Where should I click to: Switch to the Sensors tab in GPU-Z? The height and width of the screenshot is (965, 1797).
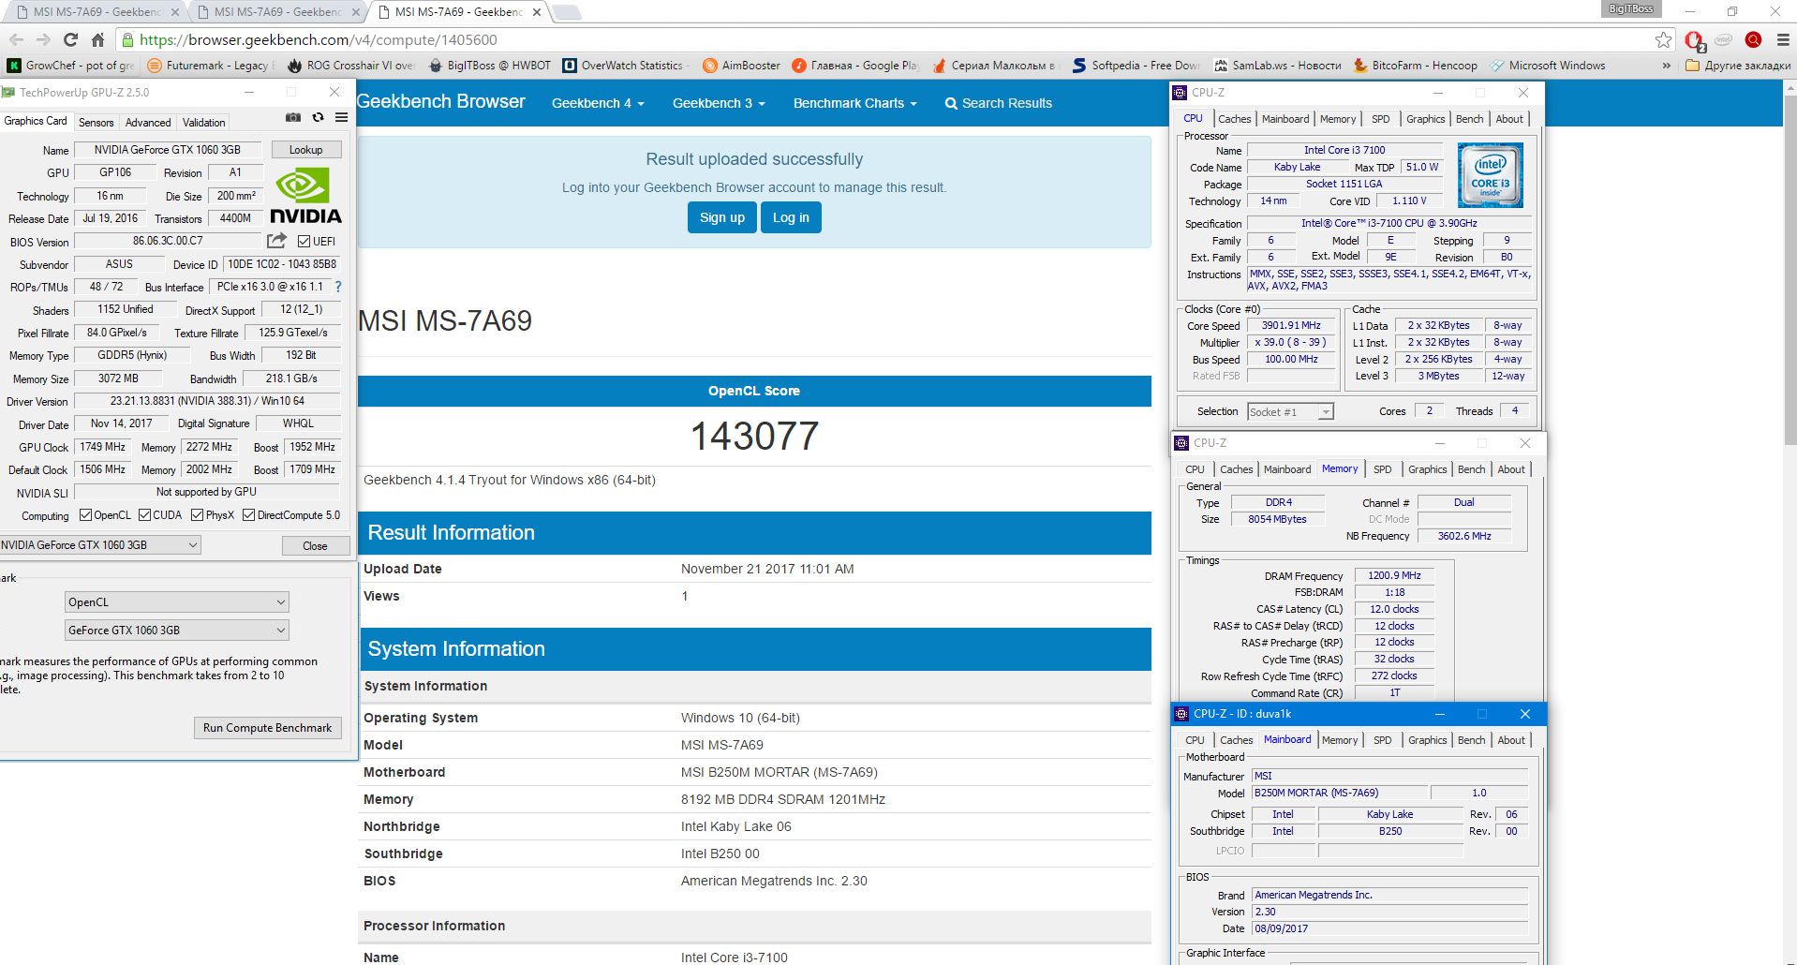pyautogui.click(x=96, y=123)
